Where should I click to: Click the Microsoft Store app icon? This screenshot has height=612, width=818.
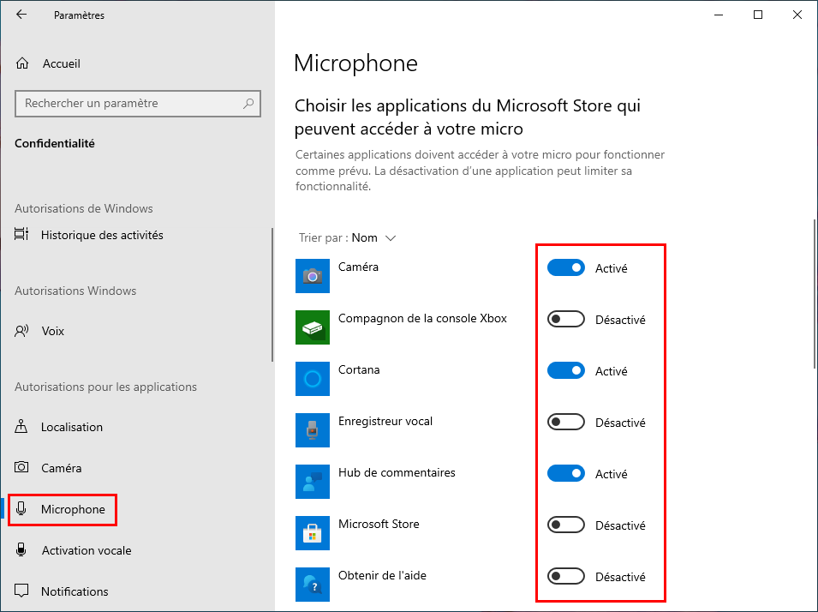coord(313,533)
